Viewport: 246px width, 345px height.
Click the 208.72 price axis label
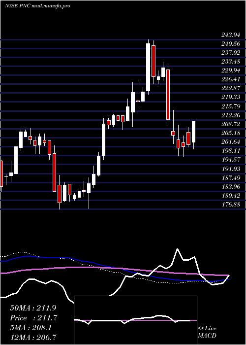coord(230,124)
